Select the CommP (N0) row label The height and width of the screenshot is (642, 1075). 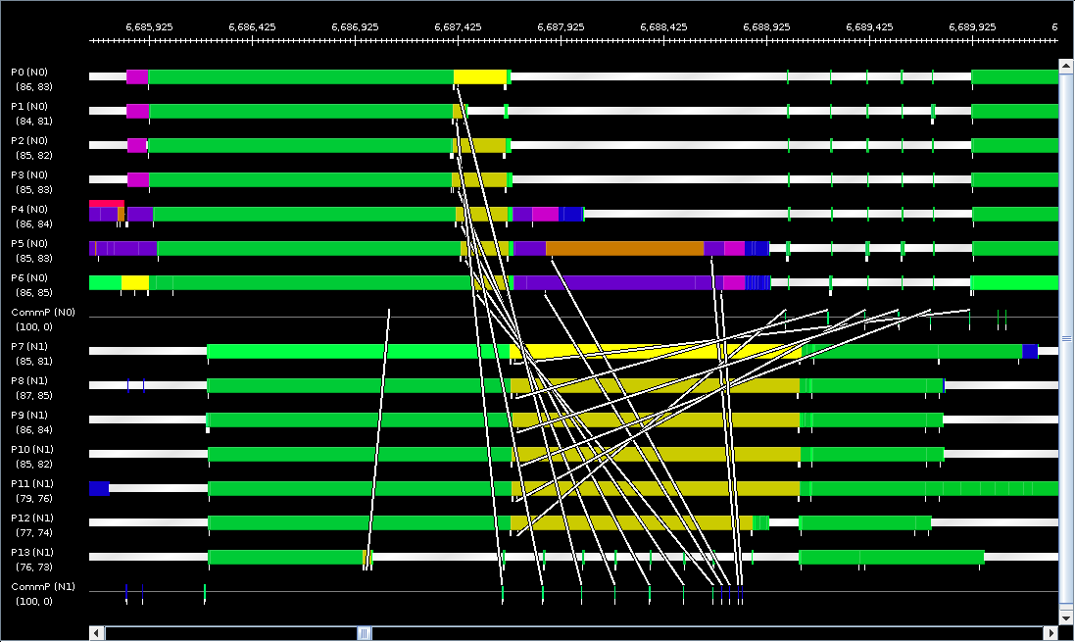click(x=43, y=312)
